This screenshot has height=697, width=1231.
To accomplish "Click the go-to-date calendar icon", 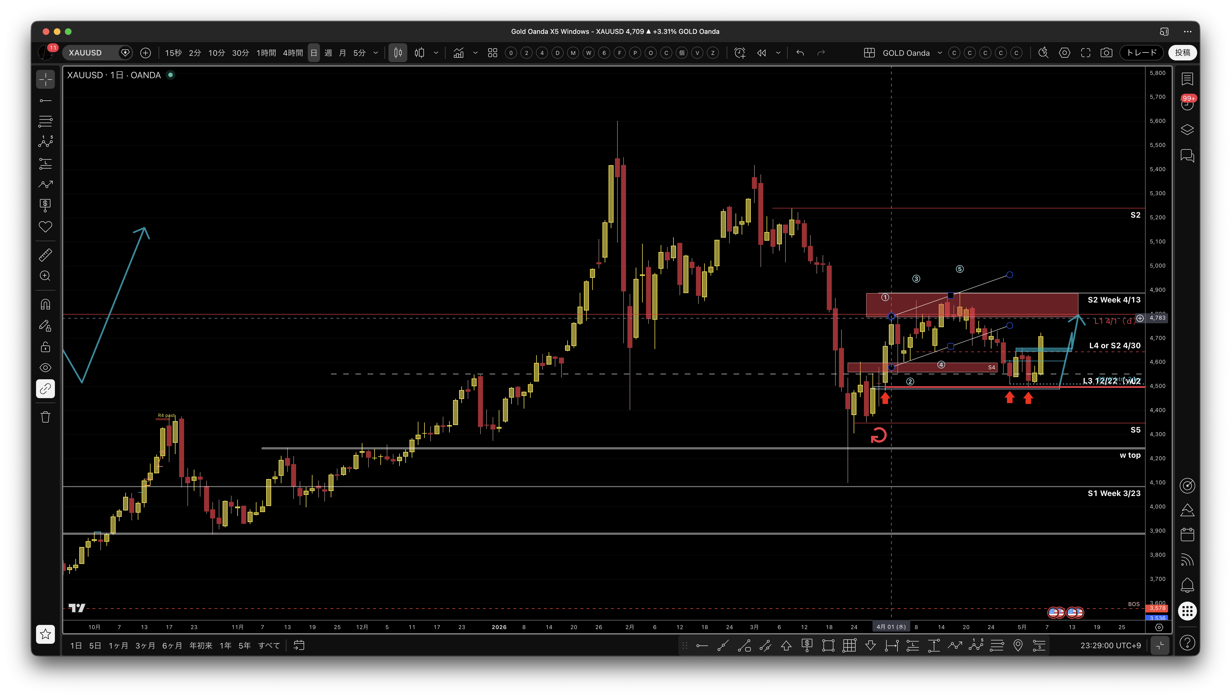I will click(299, 646).
